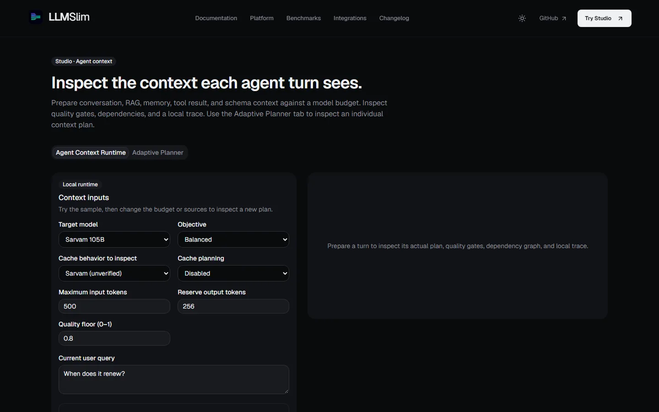Image resolution: width=659 pixels, height=412 pixels.
Task: View the Changelog page
Action: coord(394,18)
